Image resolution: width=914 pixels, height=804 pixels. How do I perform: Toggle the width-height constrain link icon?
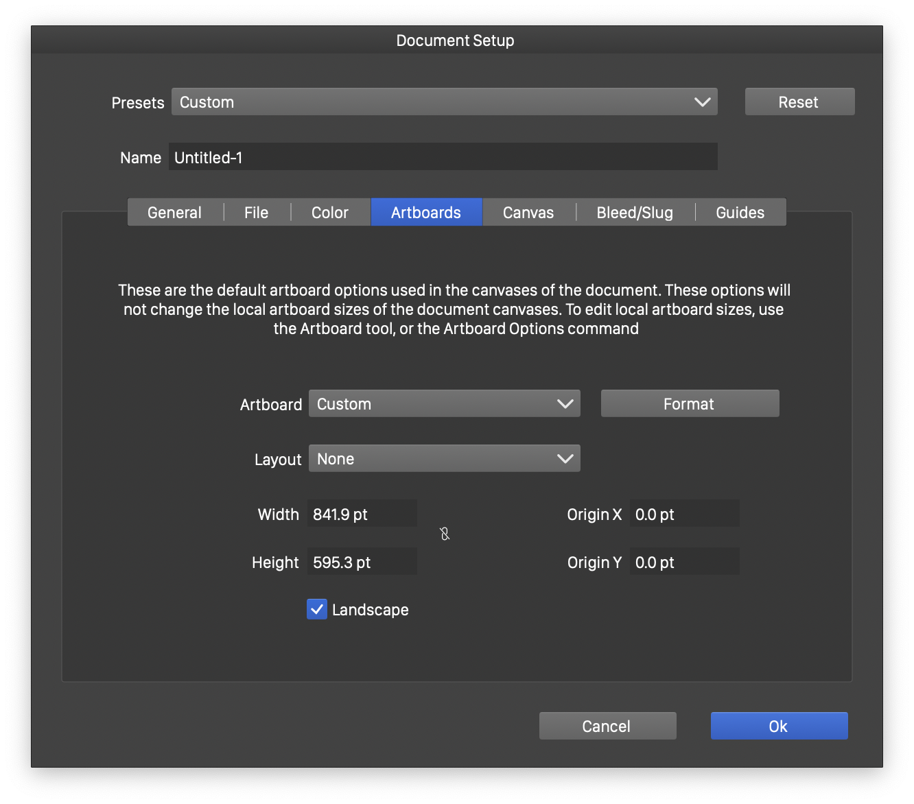tap(445, 534)
